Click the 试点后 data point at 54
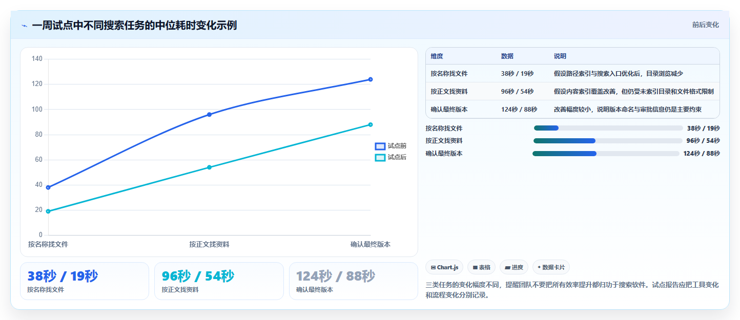Image resolution: width=740 pixels, height=320 pixels. click(209, 167)
